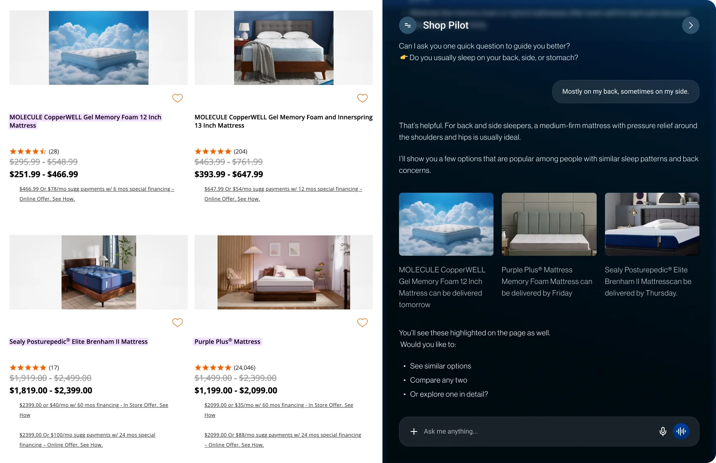Open $2099.00 $35/mo 60 mos financing link
The image size is (716, 463).
278,410
